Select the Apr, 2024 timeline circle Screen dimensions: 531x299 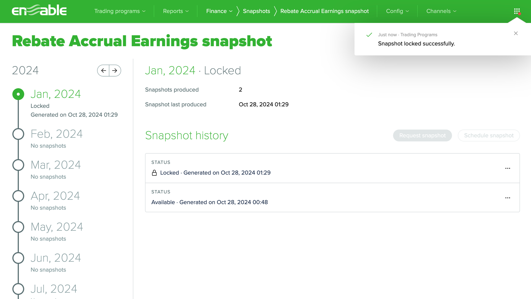(x=18, y=196)
